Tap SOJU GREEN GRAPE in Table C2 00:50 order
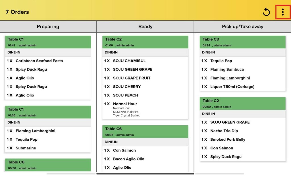Screen dimensions: 291x176 pyautogui.click(x=230, y=122)
